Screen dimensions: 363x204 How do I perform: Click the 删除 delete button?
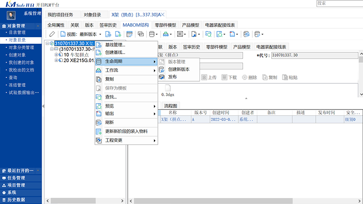pyautogui.click(x=249, y=77)
